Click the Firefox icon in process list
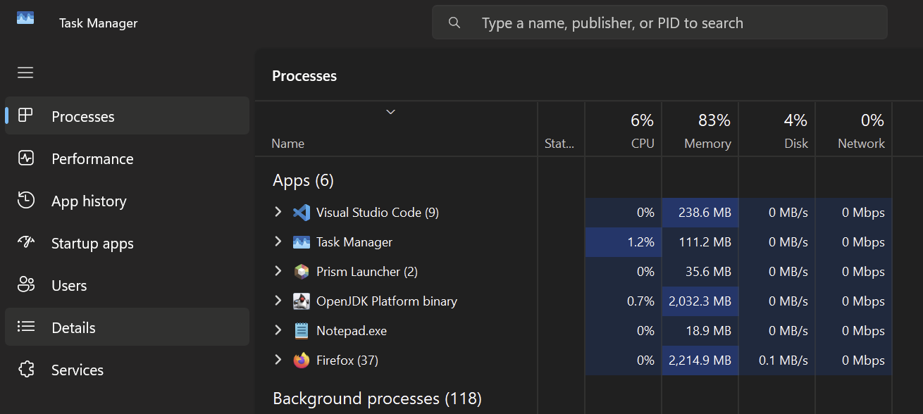Image resolution: width=923 pixels, height=414 pixels. click(302, 360)
